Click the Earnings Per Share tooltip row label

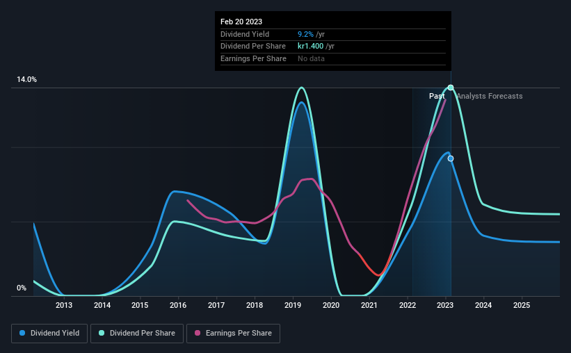[x=253, y=58]
